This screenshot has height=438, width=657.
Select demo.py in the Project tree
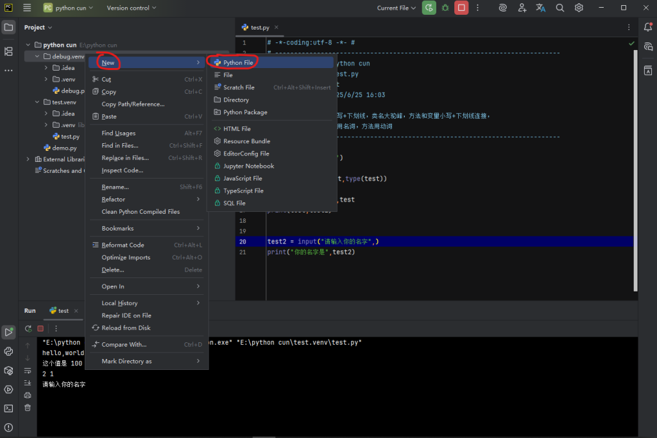click(x=64, y=148)
